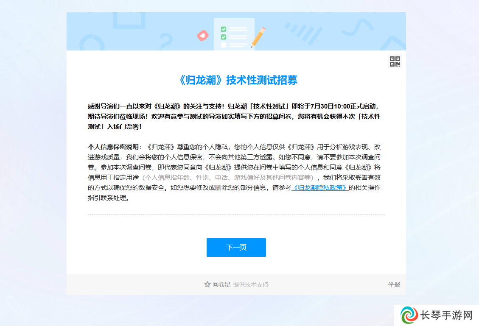Open the 《归龙潮隐私政策》 link
Image resolution: width=479 pixels, height=326 pixels.
pos(320,188)
